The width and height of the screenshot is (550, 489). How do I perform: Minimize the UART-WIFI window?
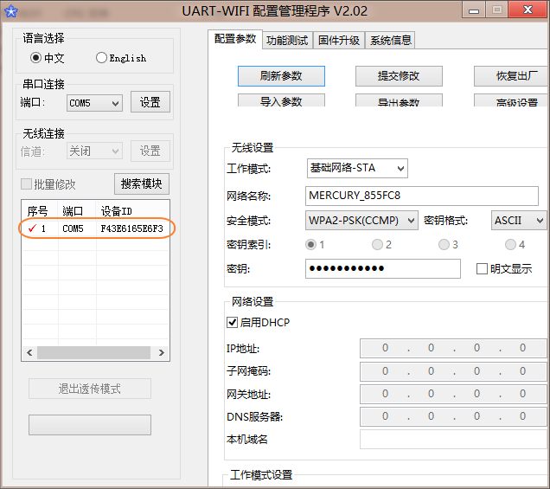[474, 10]
